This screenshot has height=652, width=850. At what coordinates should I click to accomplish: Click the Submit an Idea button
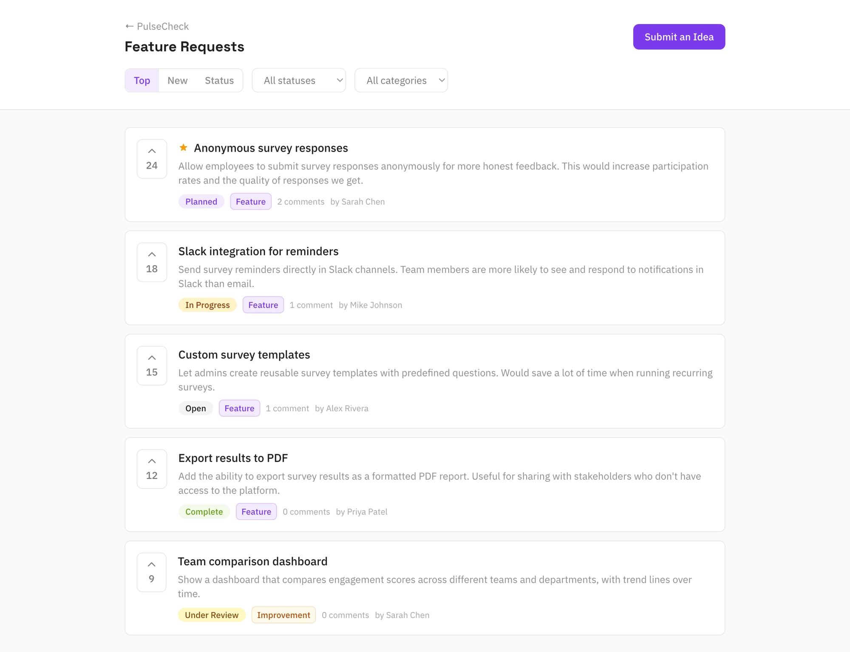679,37
